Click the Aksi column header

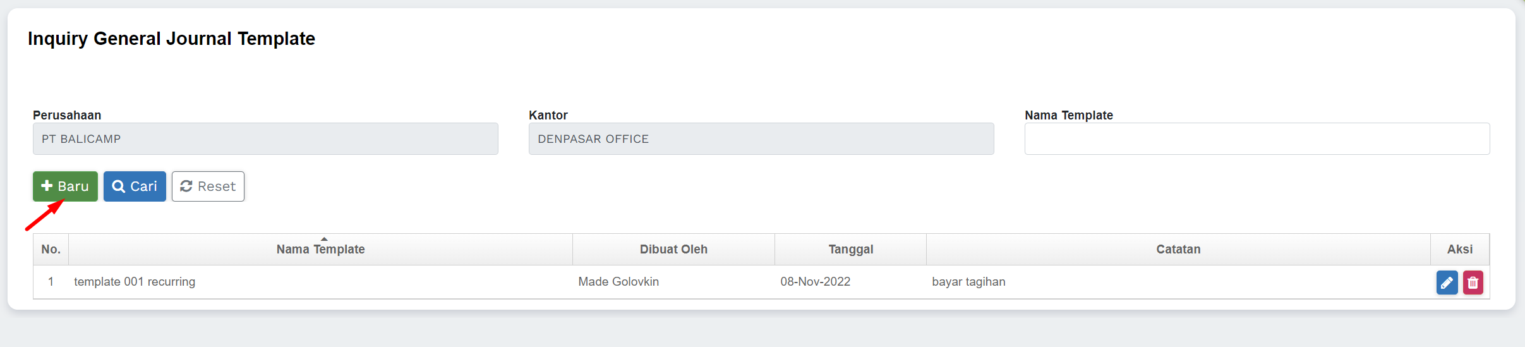tap(1459, 250)
